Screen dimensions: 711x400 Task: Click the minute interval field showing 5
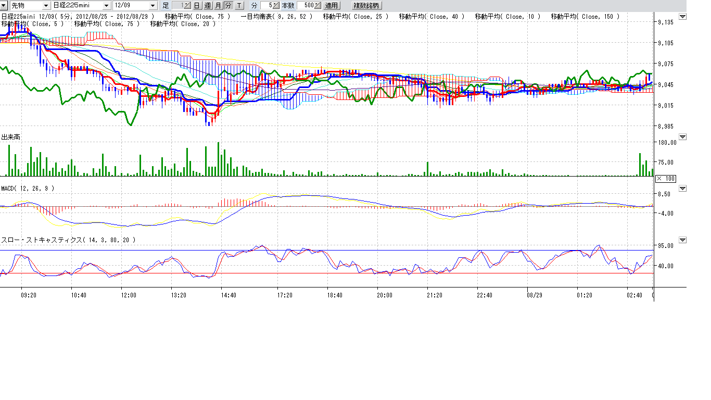click(x=266, y=5)
